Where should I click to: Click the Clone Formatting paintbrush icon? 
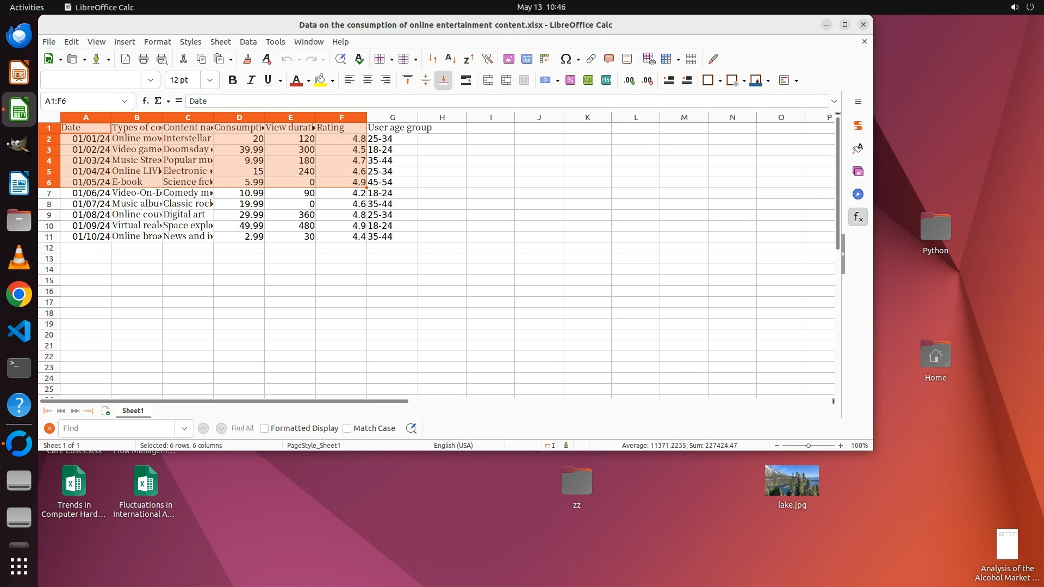247,59
